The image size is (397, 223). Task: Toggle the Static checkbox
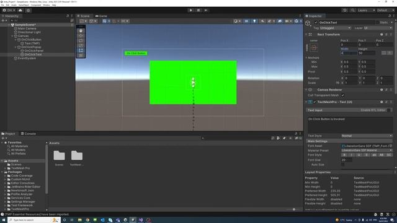point(377,22)
